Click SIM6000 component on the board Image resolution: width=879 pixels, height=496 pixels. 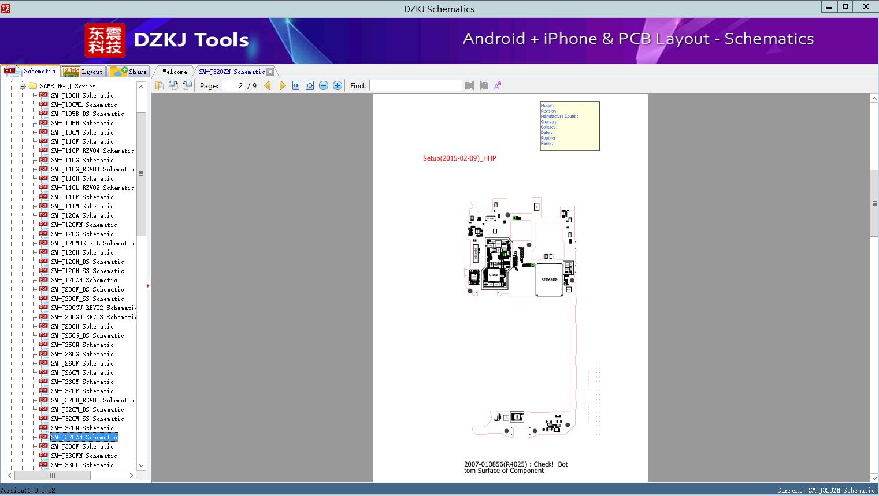[x=550, y=280]
